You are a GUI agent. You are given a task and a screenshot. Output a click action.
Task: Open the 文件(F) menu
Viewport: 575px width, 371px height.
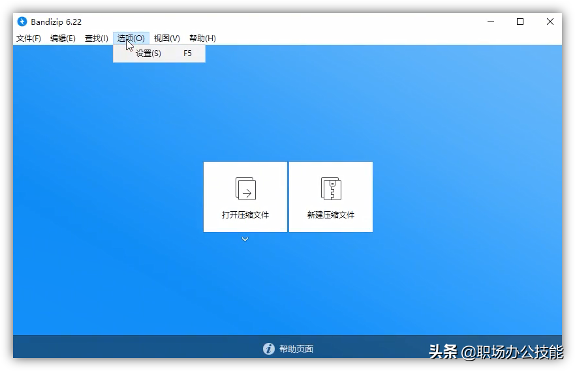pos(29,38)
